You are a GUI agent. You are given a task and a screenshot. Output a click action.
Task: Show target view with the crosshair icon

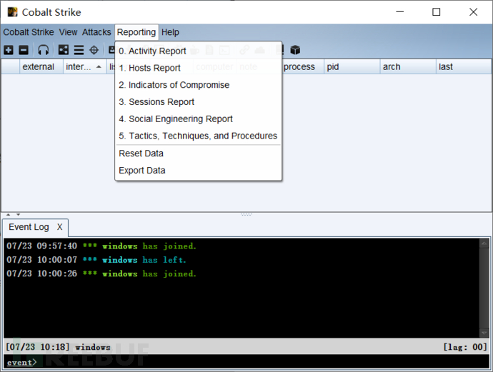click(x=94, y=50)
